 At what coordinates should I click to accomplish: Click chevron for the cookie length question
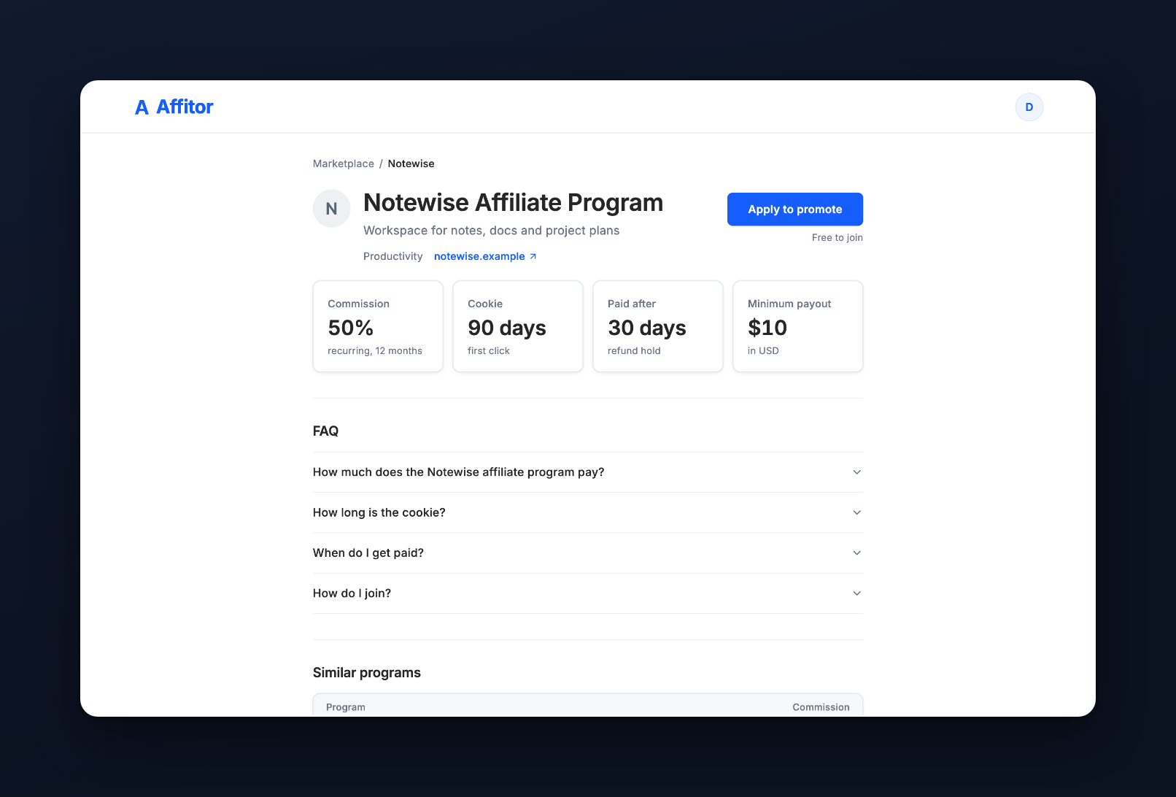856,512
